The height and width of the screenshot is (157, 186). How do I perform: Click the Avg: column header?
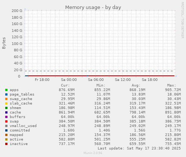(x=136, y=85)
